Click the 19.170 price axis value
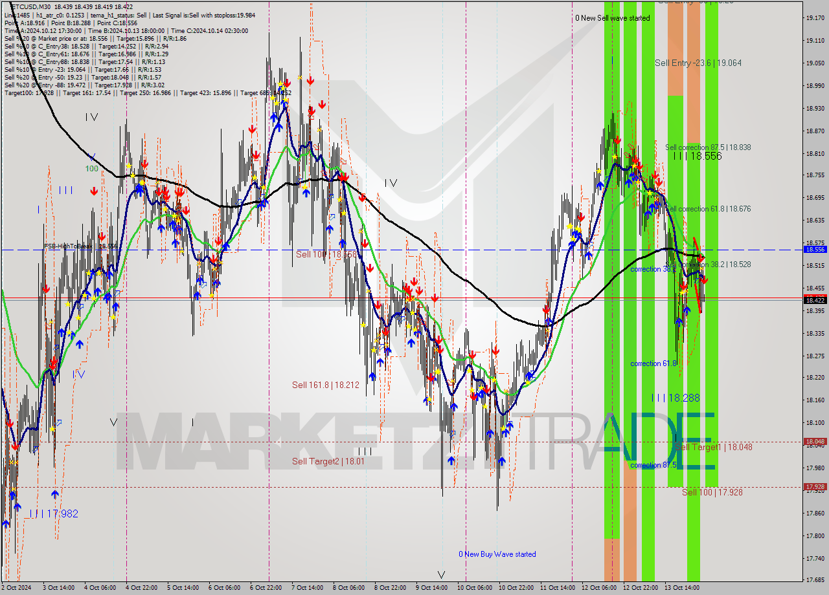The image size is (829, 595). (x=815, y=18)
